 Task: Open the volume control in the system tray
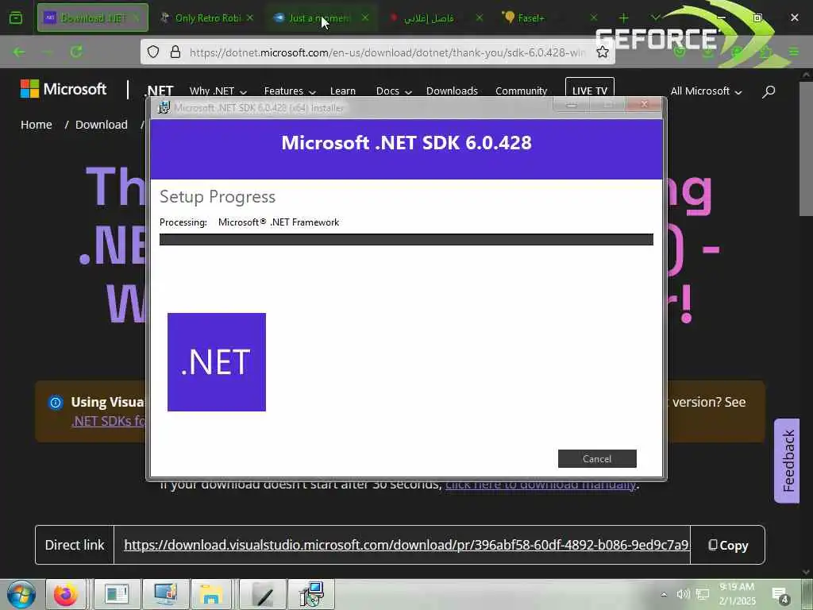[x=683, y=594]
